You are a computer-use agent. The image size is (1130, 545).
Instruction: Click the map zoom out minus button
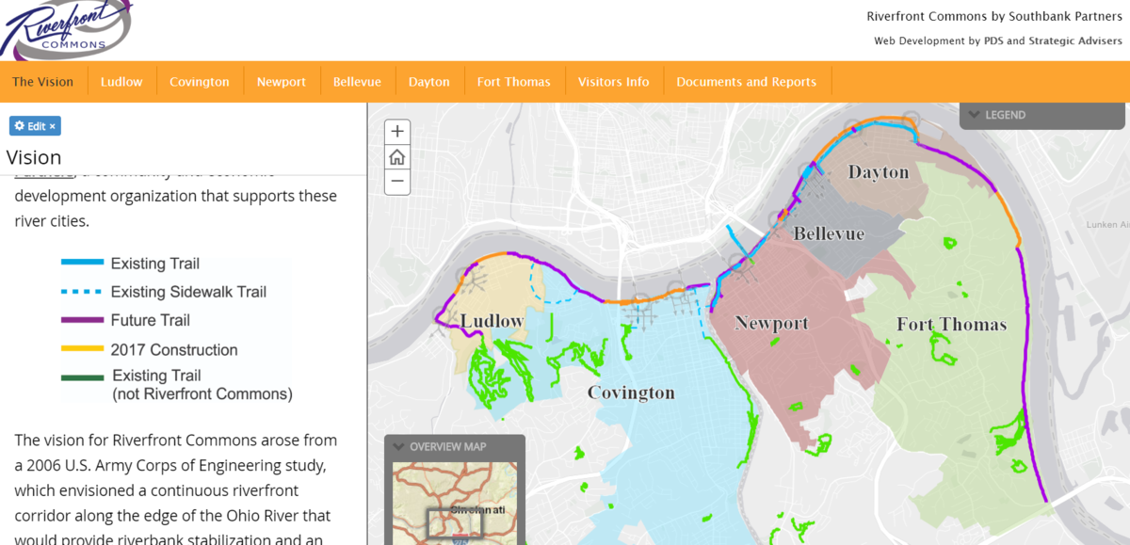point(397,182)
